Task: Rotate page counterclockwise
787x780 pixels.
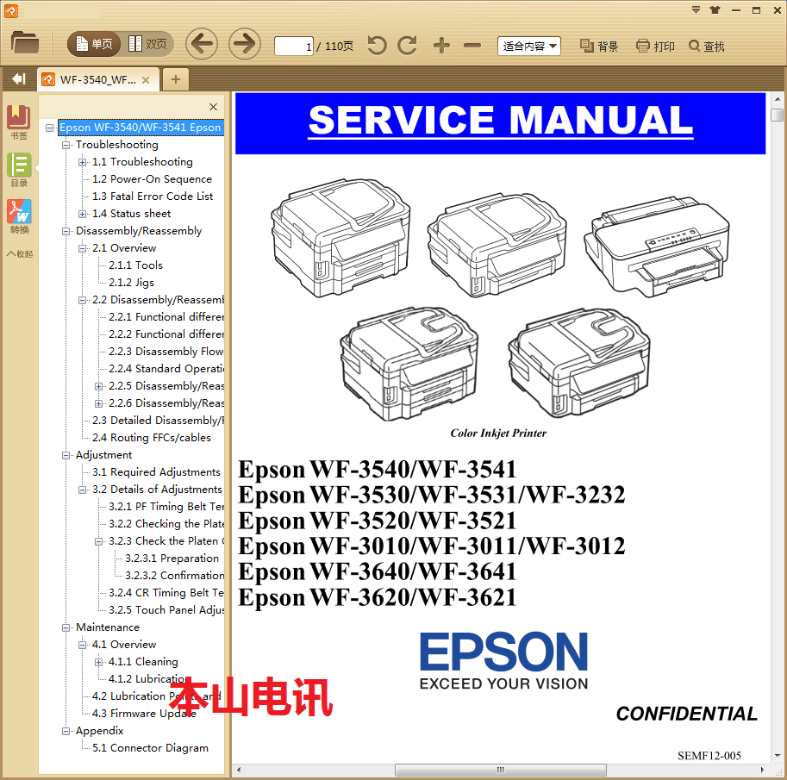Action: tap(377, 46)
